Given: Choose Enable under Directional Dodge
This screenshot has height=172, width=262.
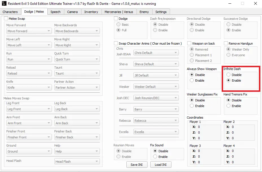Looking at the screenshot, I should (192, 30).
